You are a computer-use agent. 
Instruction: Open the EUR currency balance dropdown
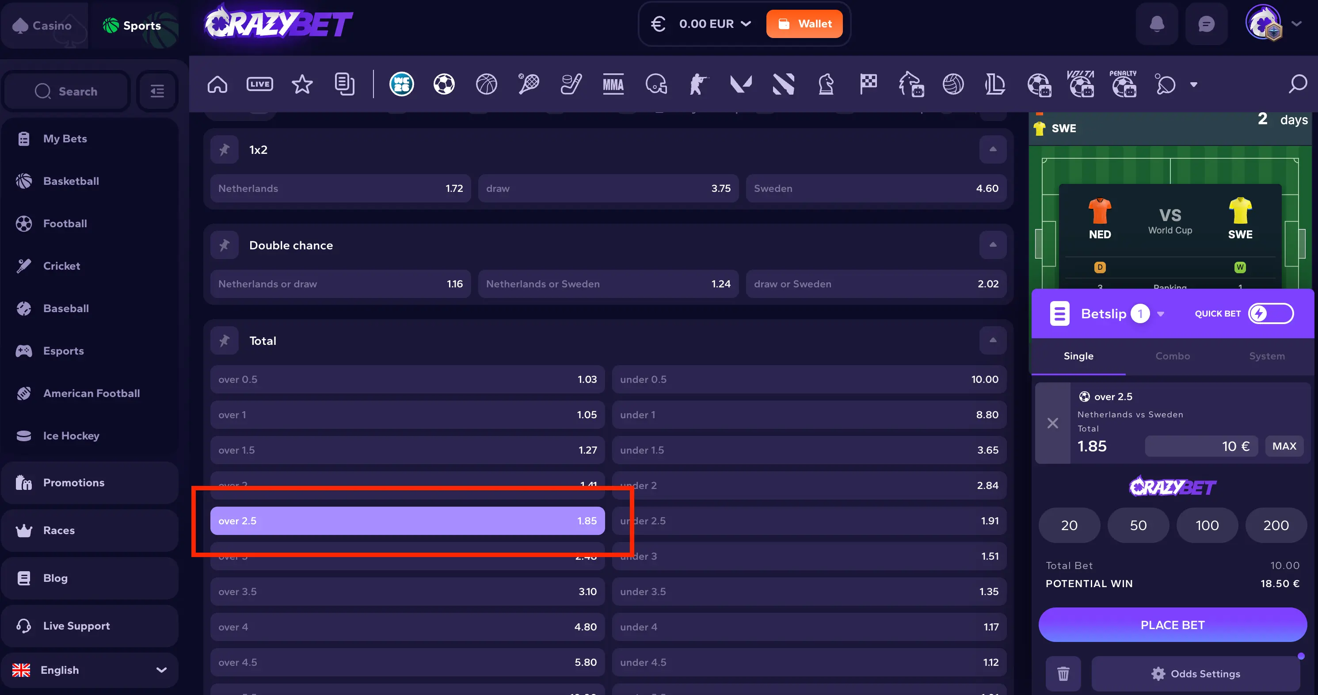pos(702,23)
